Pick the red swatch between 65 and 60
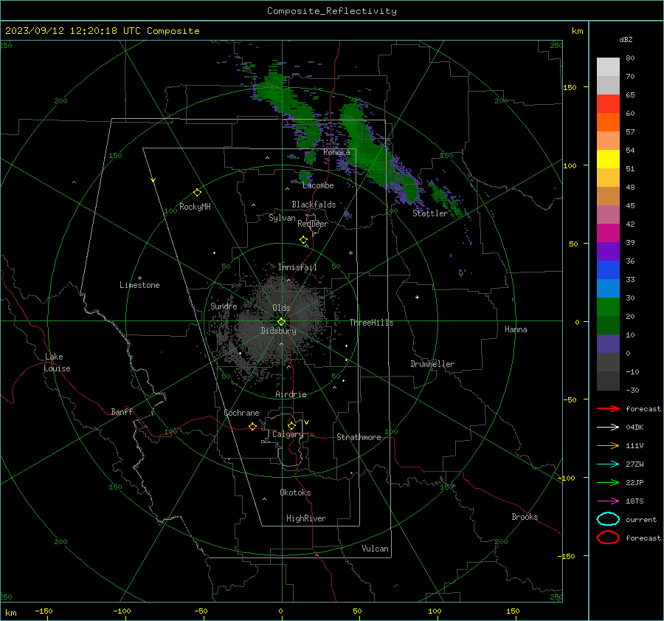This screenshot has width=664, height=621. point(608,104)
